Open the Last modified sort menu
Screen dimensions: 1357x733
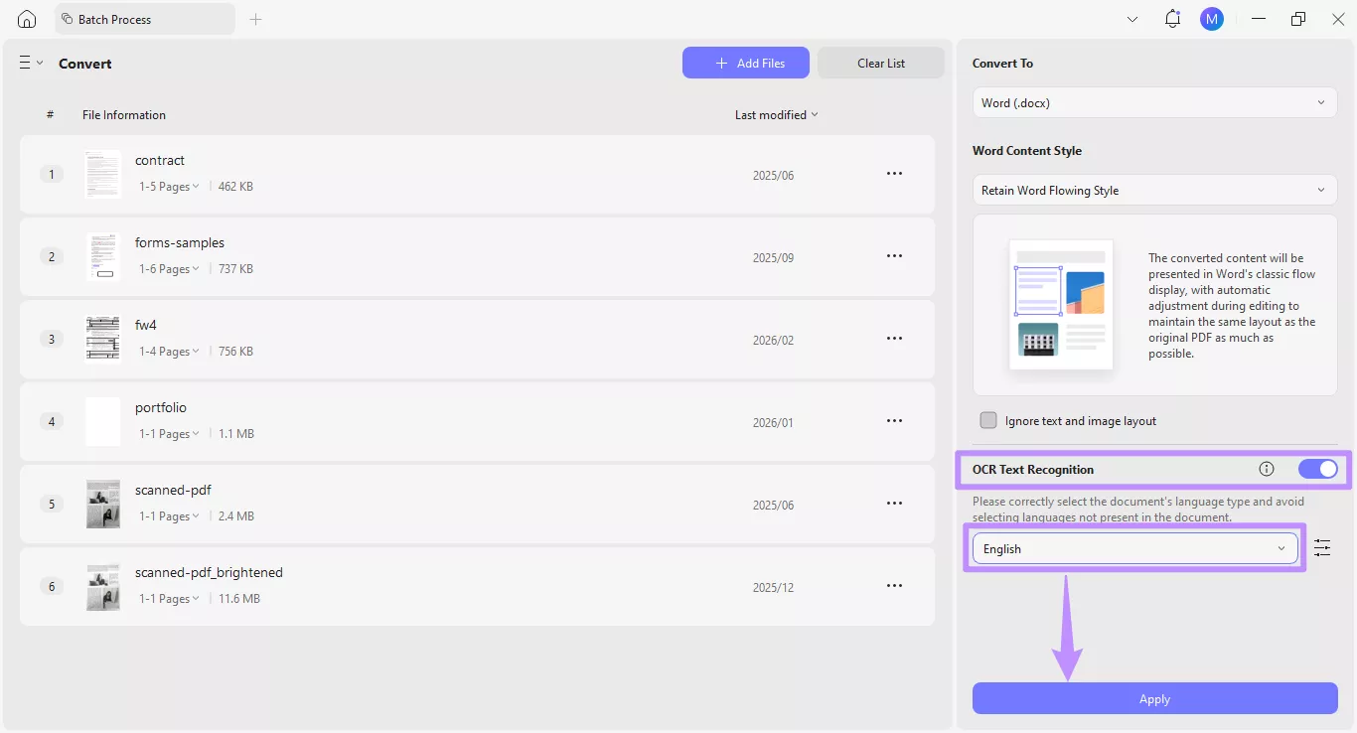pyautogui.click(x=776, y=114)
